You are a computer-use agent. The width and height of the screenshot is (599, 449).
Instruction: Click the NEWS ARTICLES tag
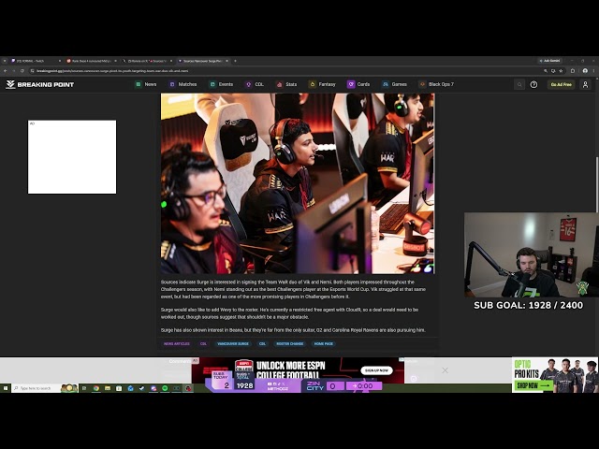pyautogui.click(x=177, y=343)
